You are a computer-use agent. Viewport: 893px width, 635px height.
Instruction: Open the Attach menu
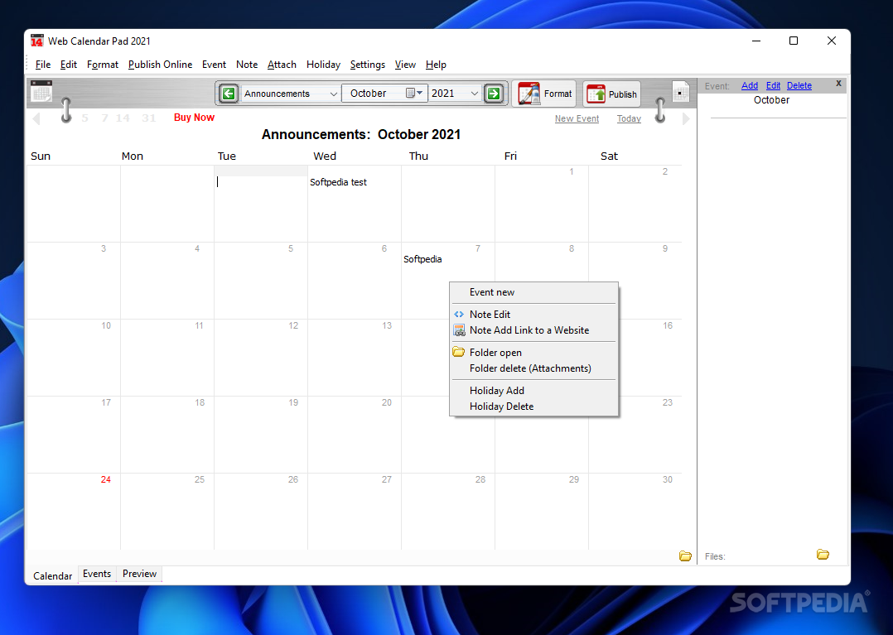point(282,65)
